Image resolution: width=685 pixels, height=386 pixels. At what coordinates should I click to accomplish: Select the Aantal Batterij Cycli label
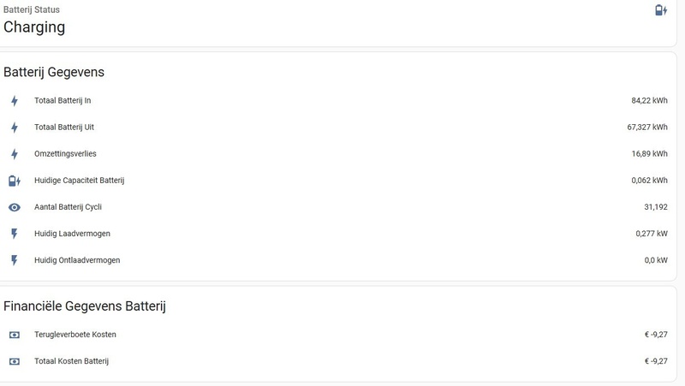click(68, 207)
